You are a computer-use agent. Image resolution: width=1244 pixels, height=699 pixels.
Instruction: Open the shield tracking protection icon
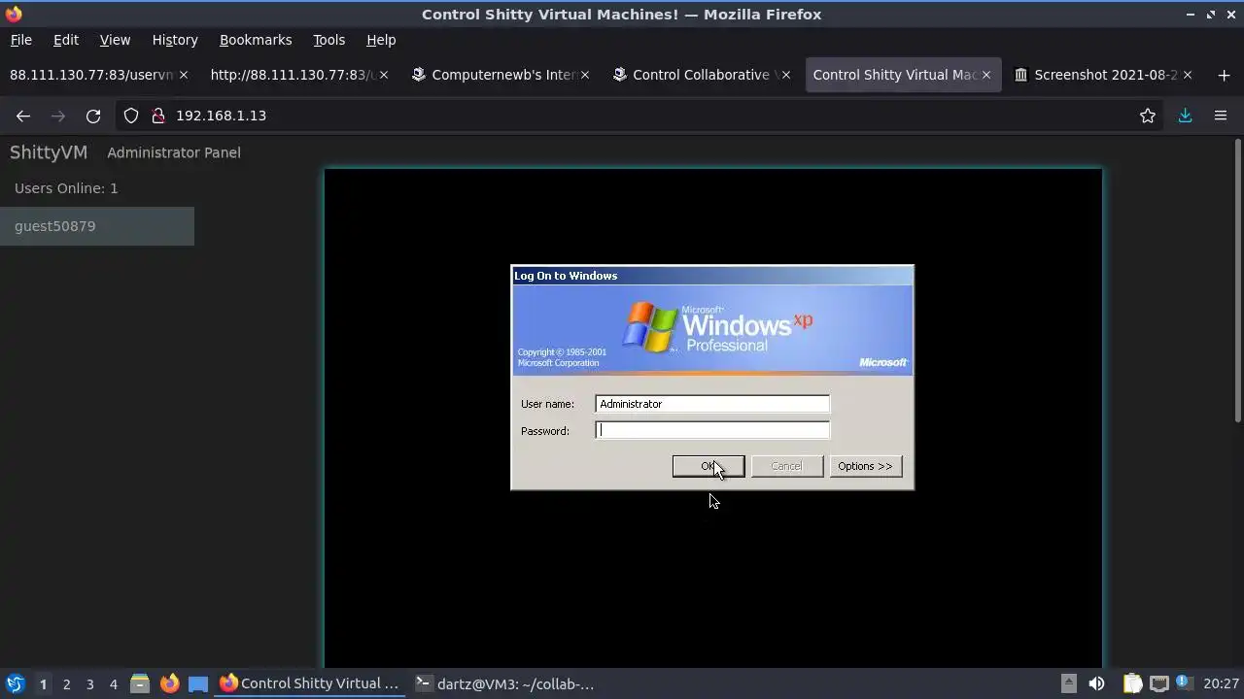pos(131,116)
